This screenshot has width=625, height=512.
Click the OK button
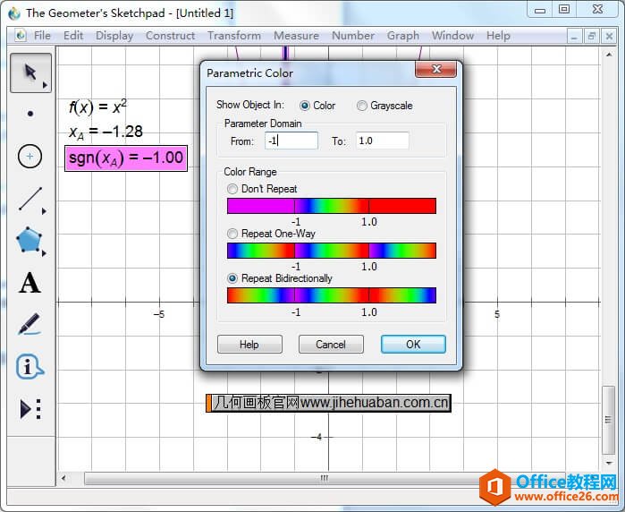point(413,344)
